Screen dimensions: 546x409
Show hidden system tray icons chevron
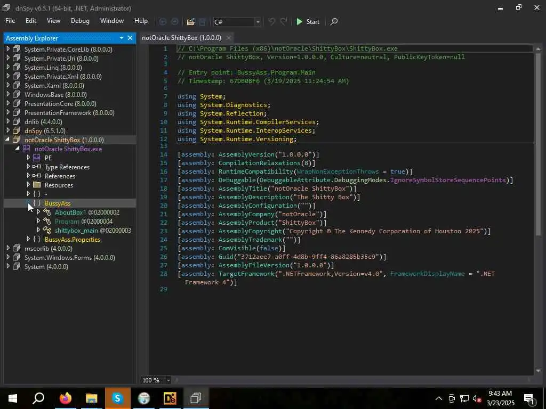(x=439, y=398)
